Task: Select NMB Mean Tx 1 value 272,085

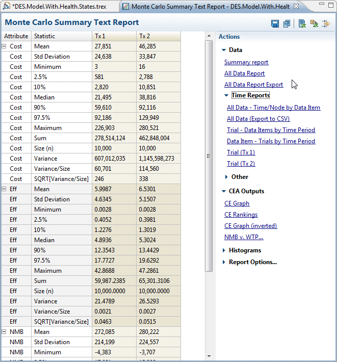Action: [x=114, y=332]
